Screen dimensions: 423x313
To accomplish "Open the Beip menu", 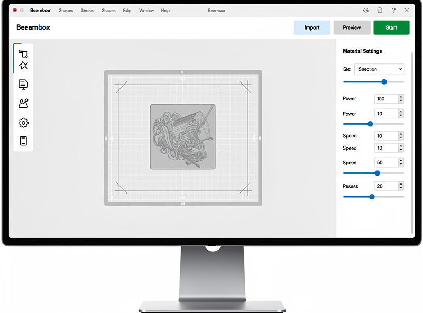I will 127,10.
